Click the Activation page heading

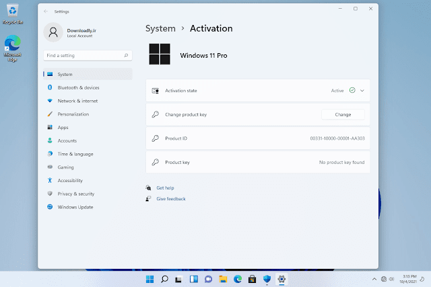tap(211, 28)
